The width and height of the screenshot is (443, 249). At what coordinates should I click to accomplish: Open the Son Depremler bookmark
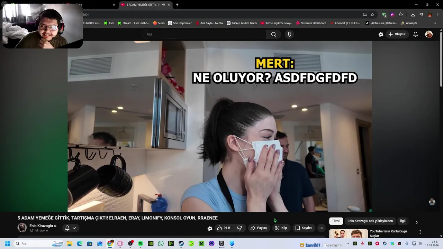tap(180, 23)
